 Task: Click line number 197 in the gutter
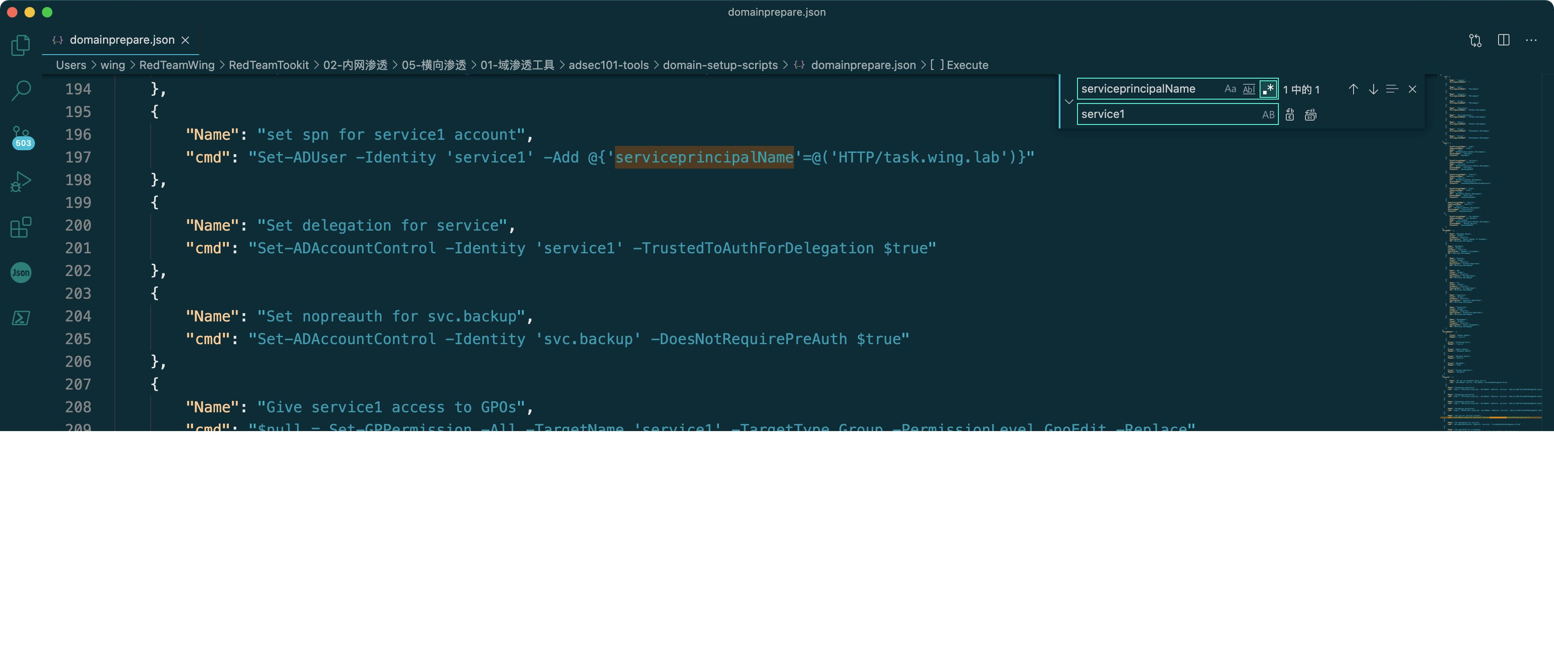(78, 157)
